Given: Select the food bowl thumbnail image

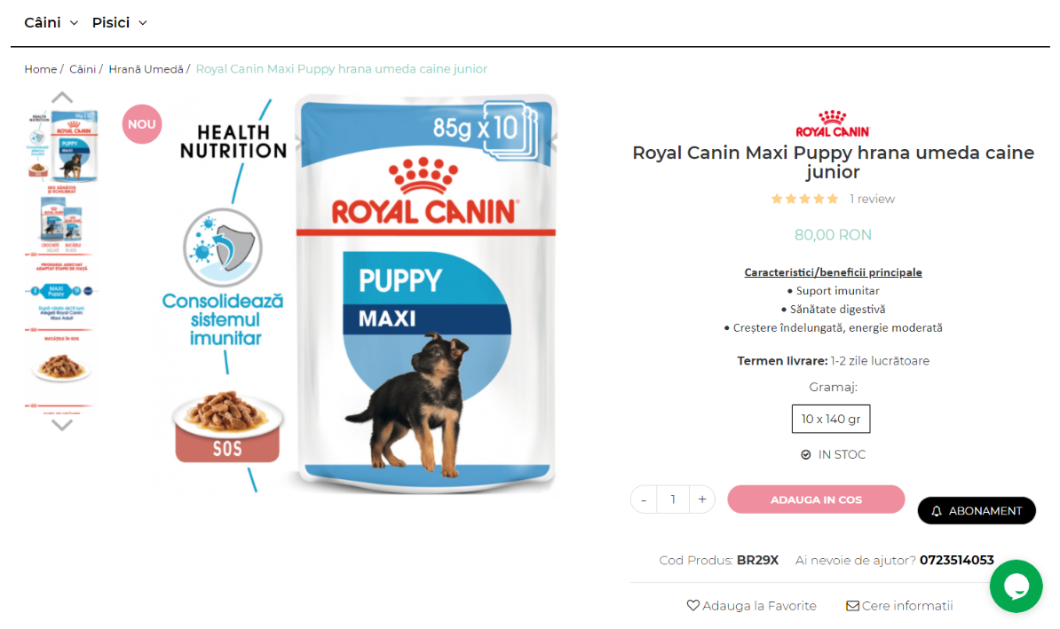Looking at the screenshot, I should tap(61, 367).
